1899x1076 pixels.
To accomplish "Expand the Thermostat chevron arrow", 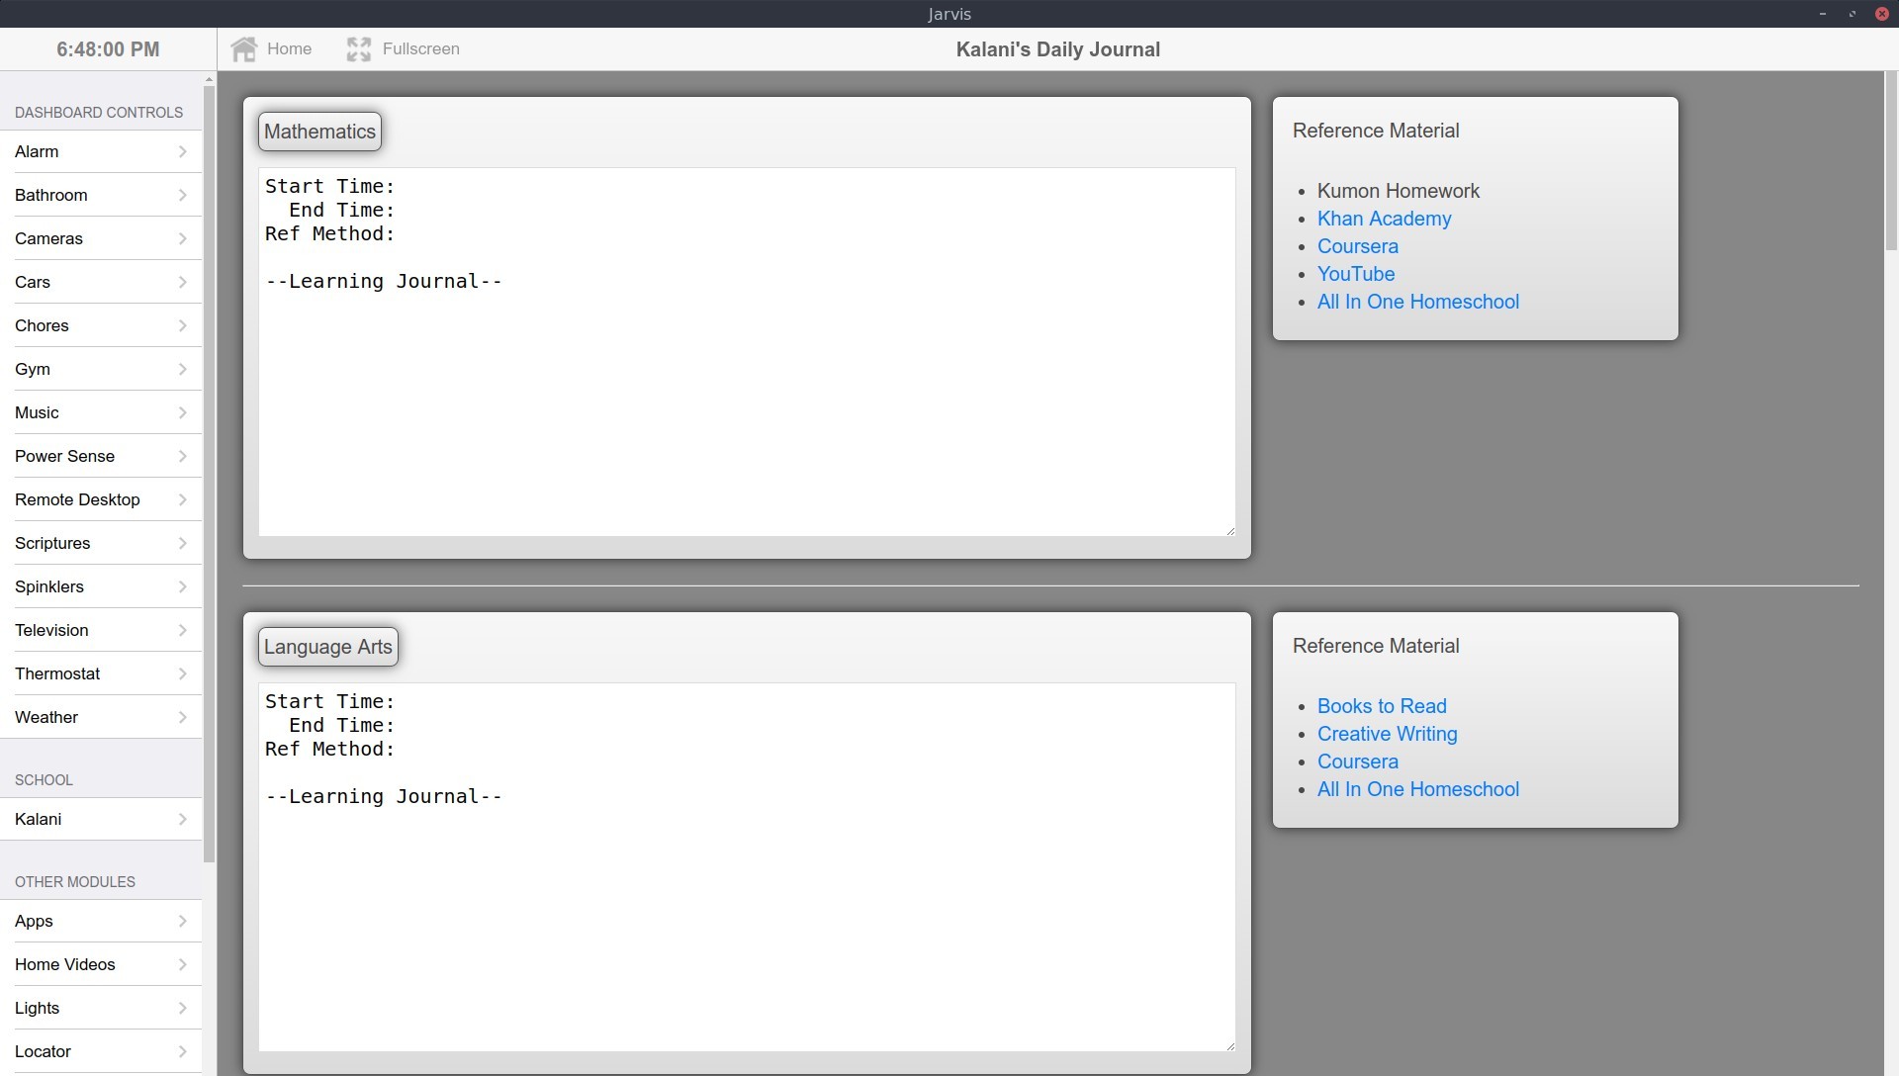I will 183,674.
